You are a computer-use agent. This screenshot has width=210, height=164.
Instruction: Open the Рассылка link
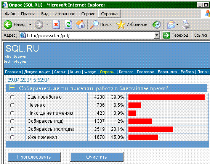point(167,72)
